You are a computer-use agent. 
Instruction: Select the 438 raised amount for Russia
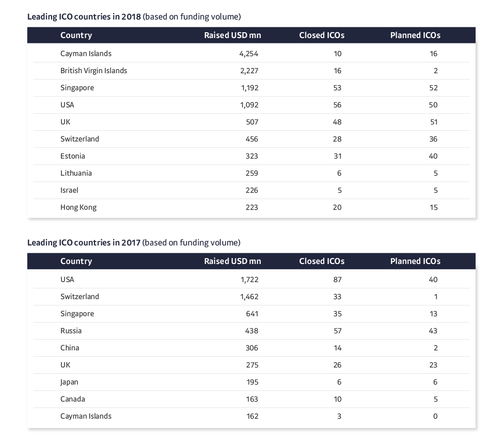click(x=252, y=331)
